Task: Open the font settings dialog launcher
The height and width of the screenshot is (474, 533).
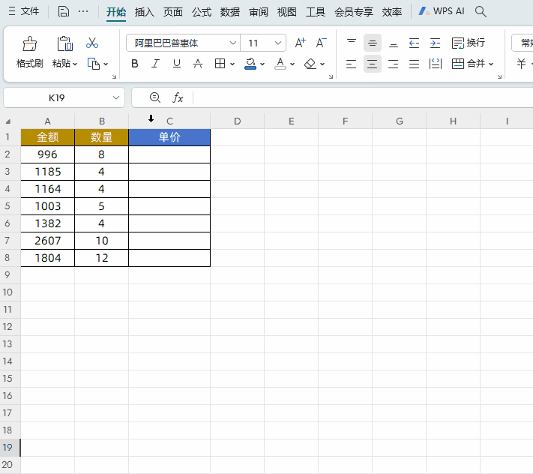Action: tap(331, 76)
